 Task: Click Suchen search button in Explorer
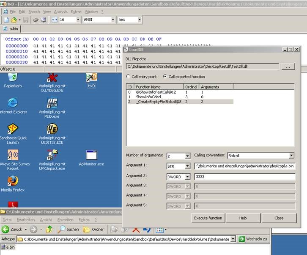[x=68, y=229]
